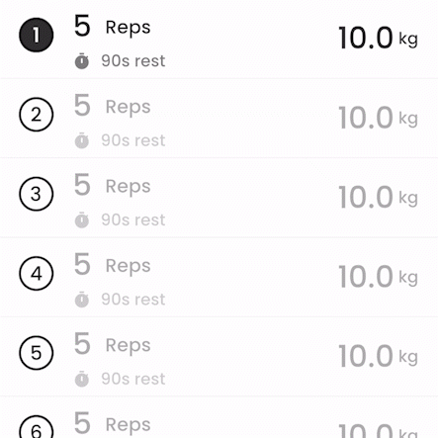The height and width of the screenshot is (438, 438).
Task: Select the set 1 filled circle
Action: (37, 35)
